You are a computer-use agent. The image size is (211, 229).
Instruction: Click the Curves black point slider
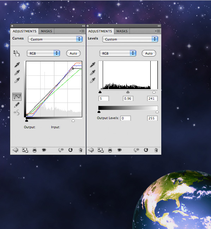coord(26,120)
